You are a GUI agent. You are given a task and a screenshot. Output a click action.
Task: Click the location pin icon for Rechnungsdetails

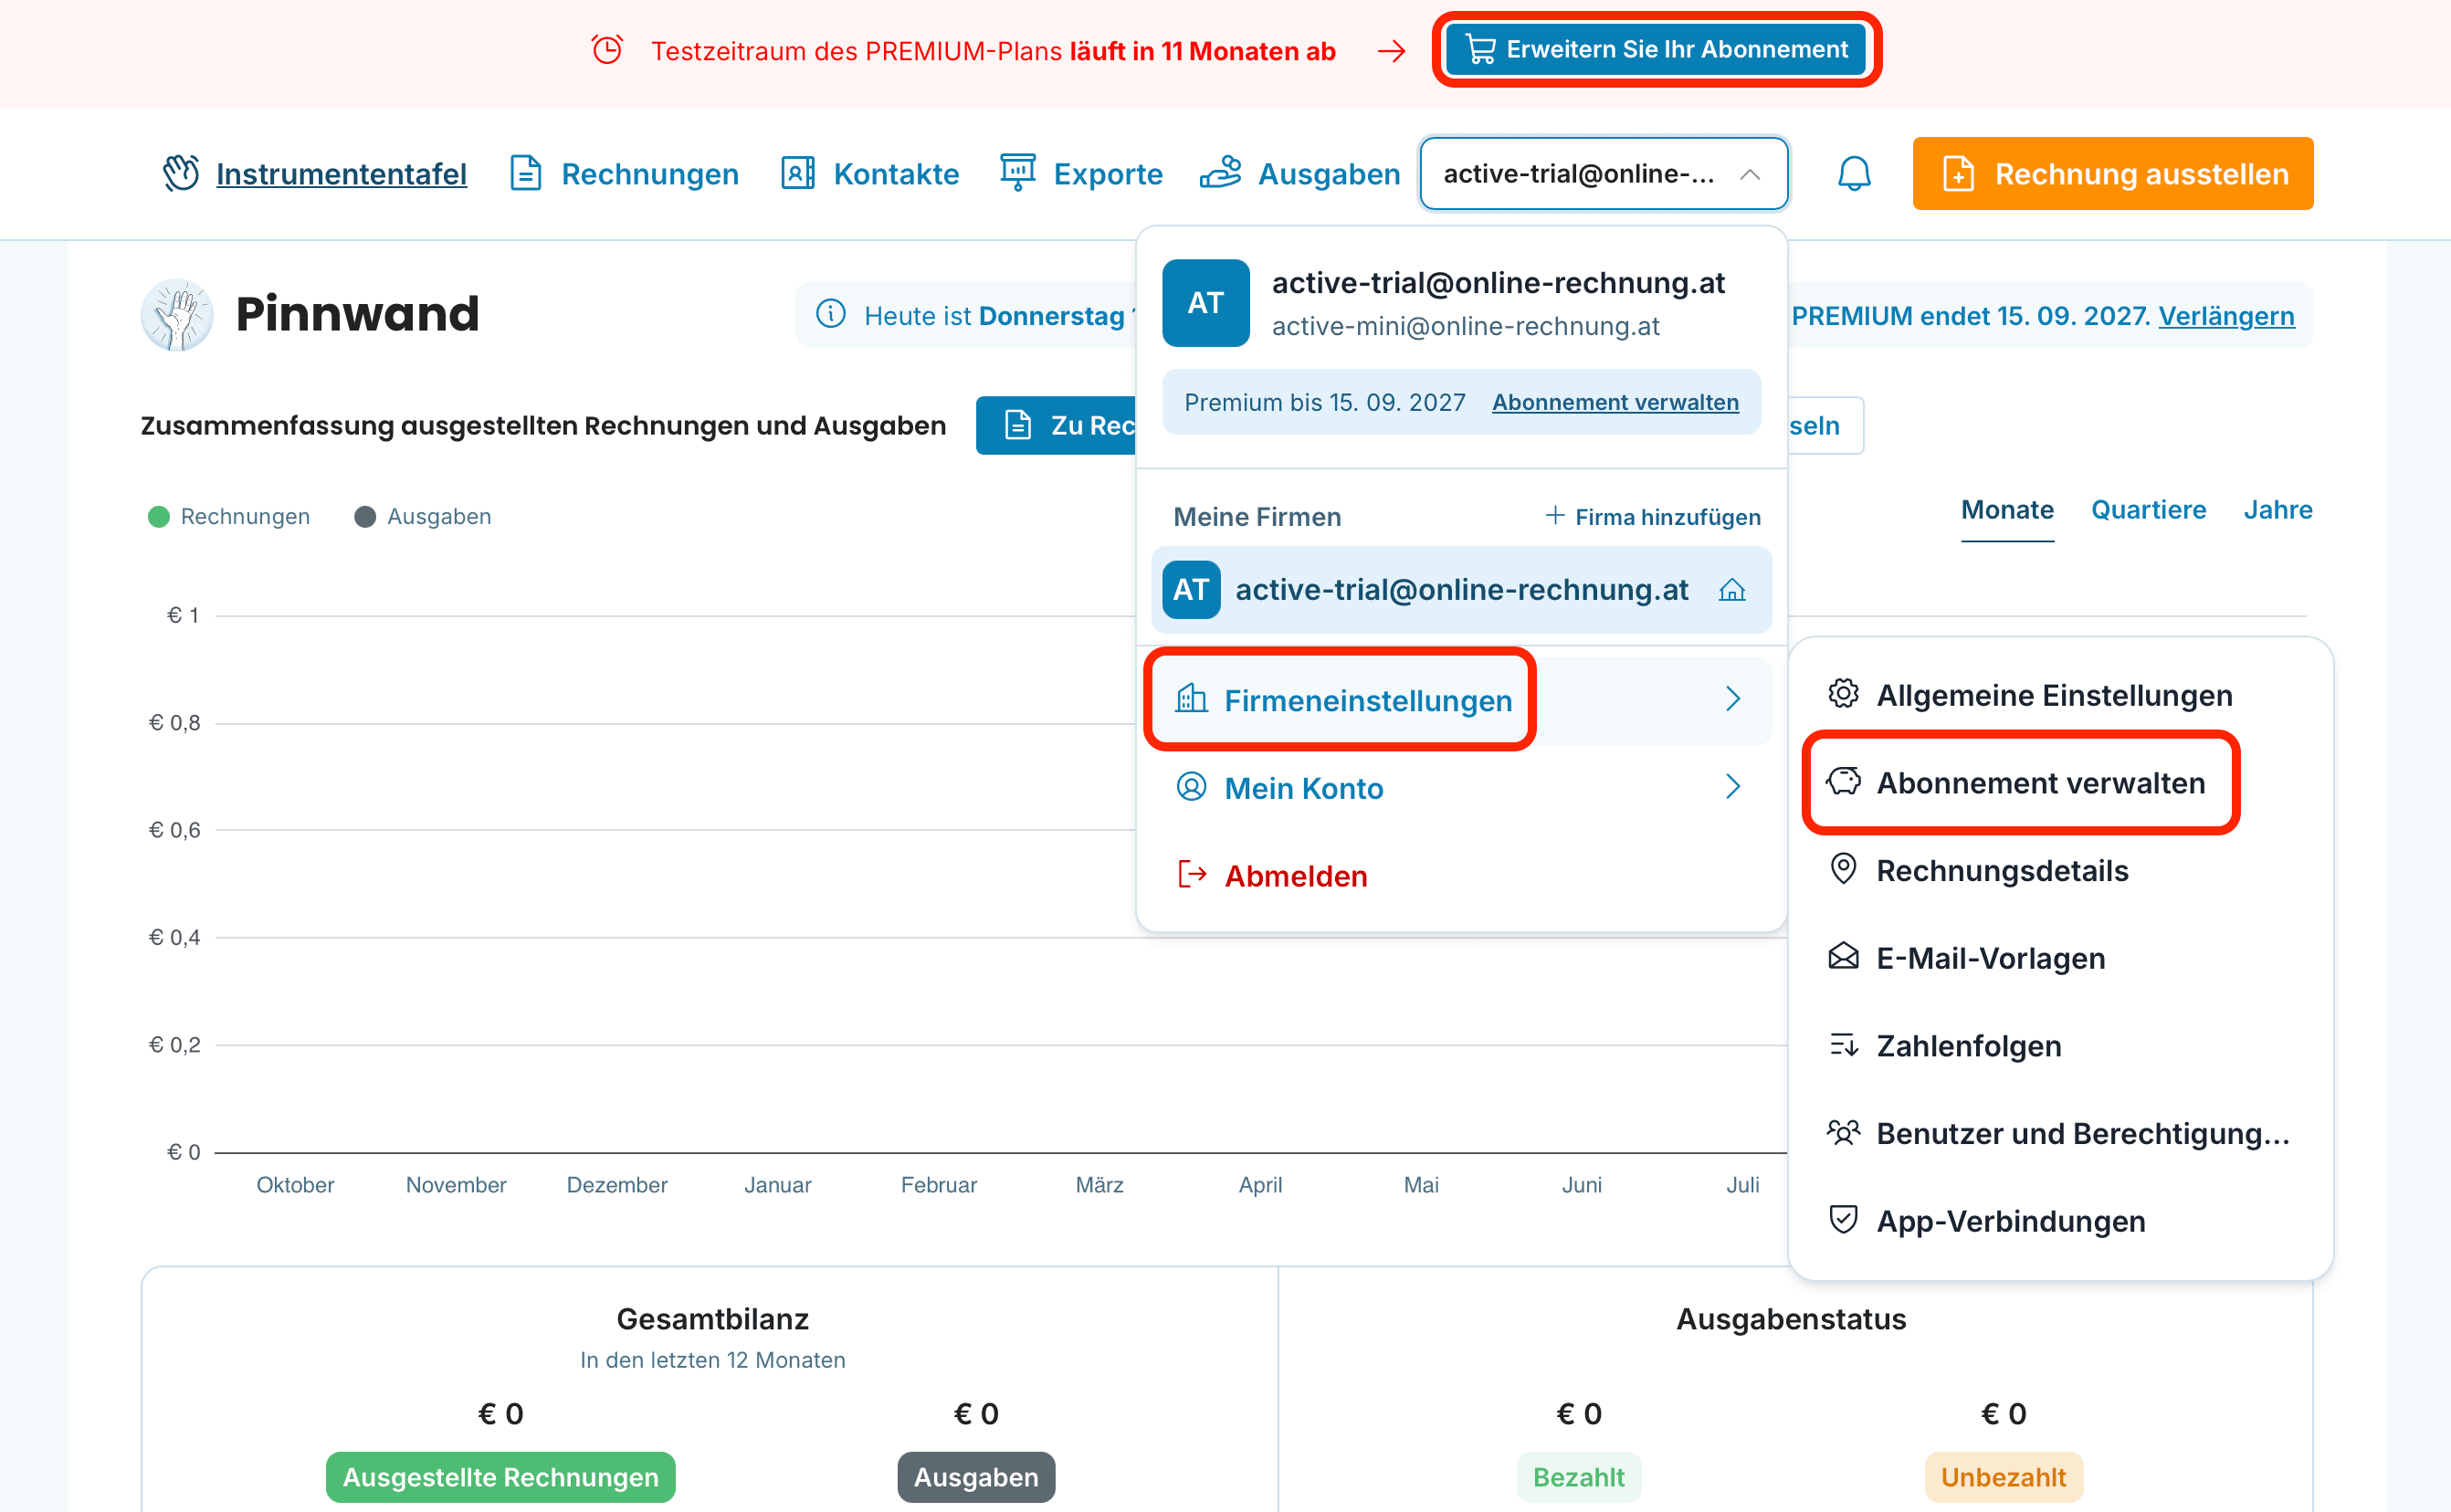(x=1843, y=869)
